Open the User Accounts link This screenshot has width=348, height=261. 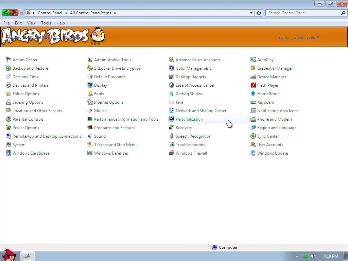270,145
